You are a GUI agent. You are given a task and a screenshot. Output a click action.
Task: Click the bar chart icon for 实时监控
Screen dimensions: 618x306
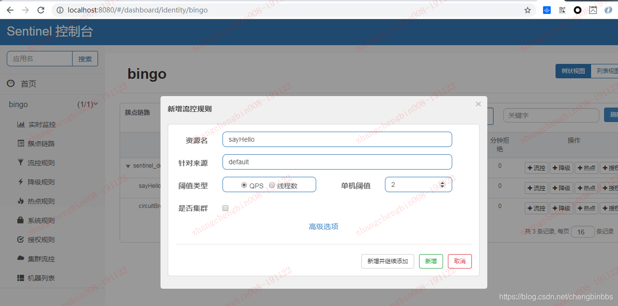[x=21, y=124]
